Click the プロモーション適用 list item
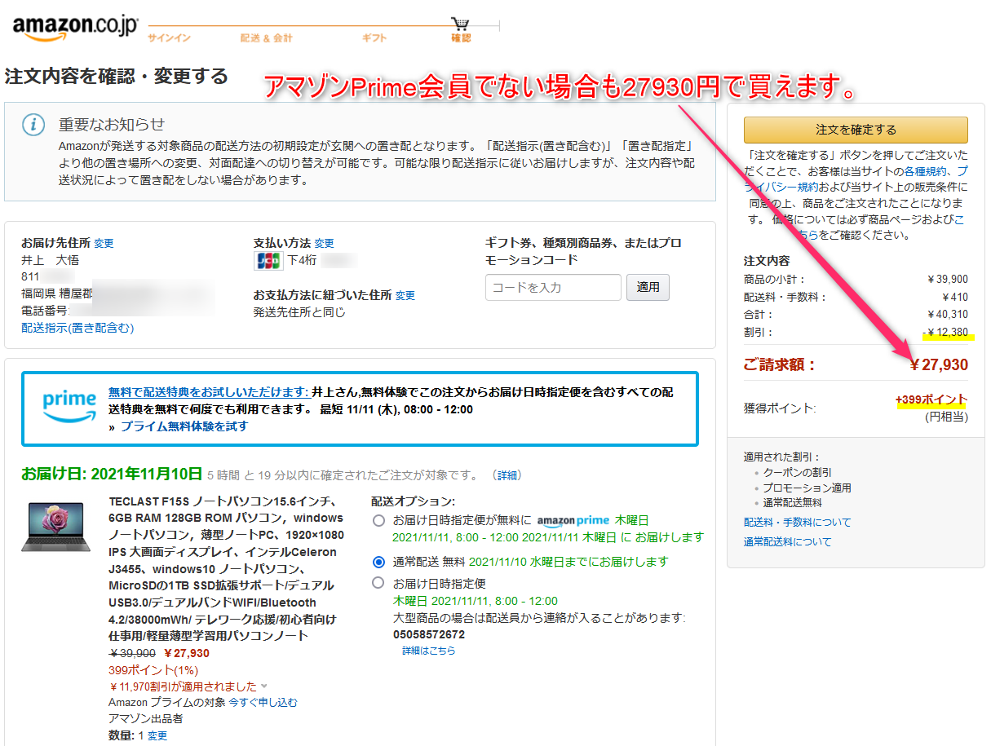The width and height of the screenshot is (991, 746). (x=807, y=488)
